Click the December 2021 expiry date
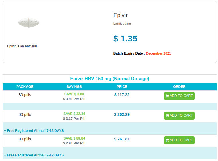Image resolution: width=218 pixels, height=161 pixels. [158, 53]
